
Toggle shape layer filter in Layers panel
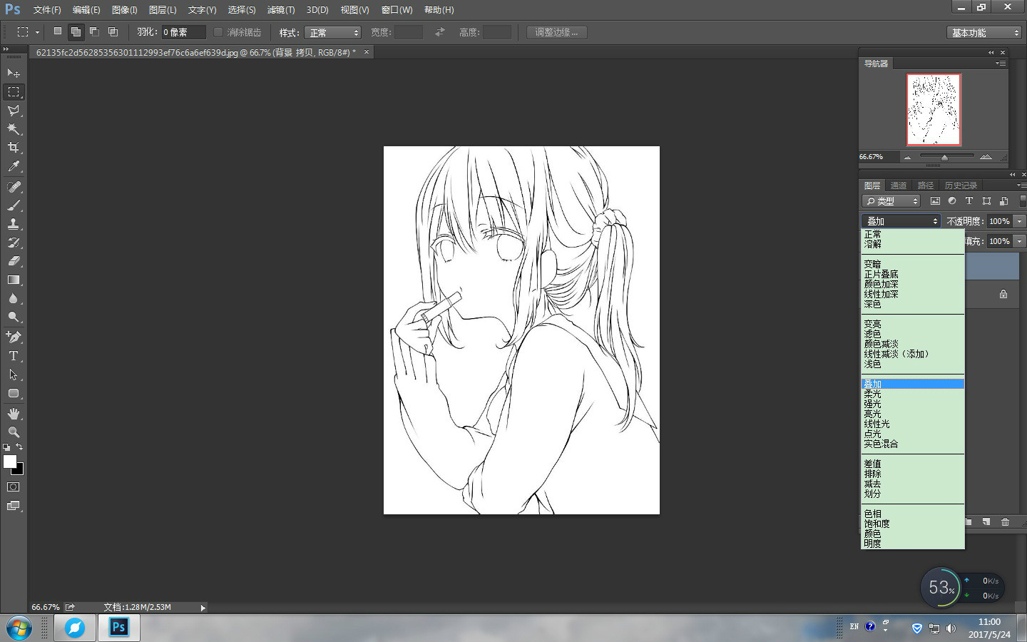[986, 201]
